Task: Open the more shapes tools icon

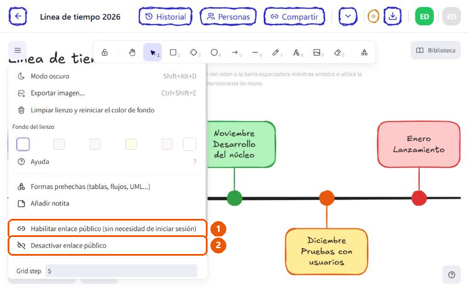Action: (x=364, y=53)
